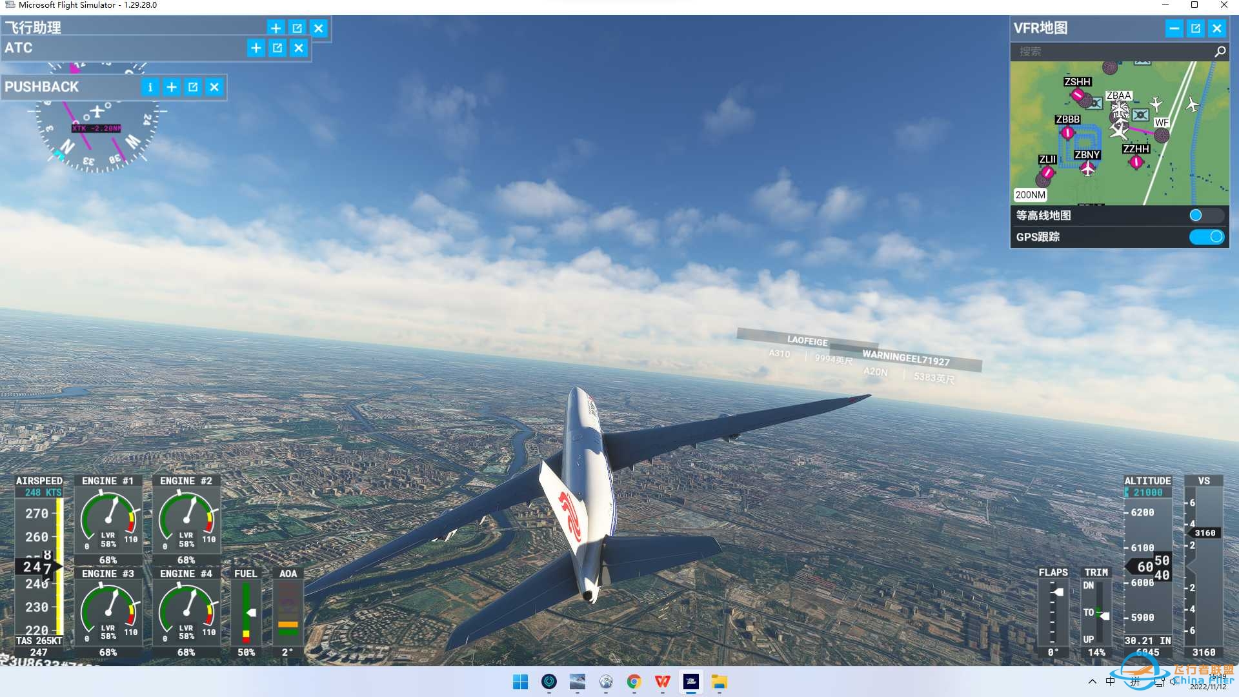Show hidden system tray icons

click(x=1092, y=682)
